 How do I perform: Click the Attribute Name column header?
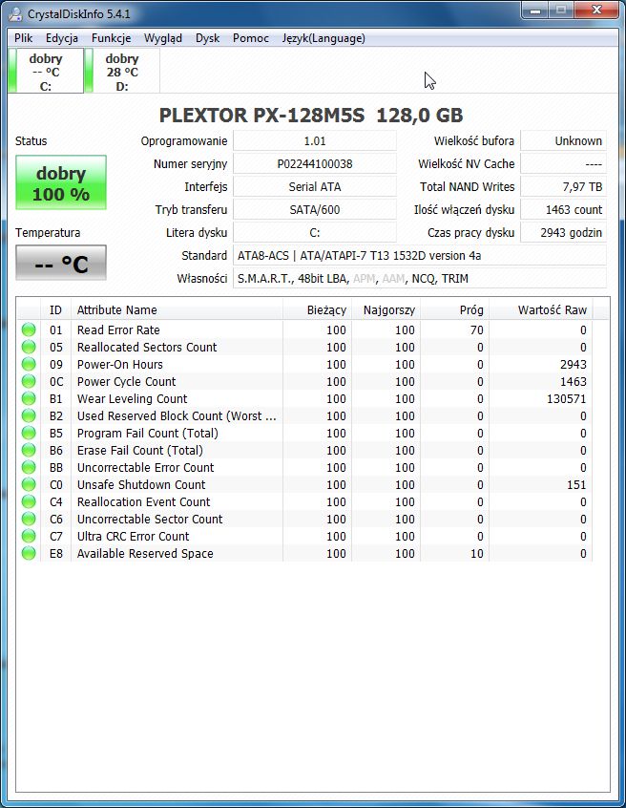tap(177, 309)
